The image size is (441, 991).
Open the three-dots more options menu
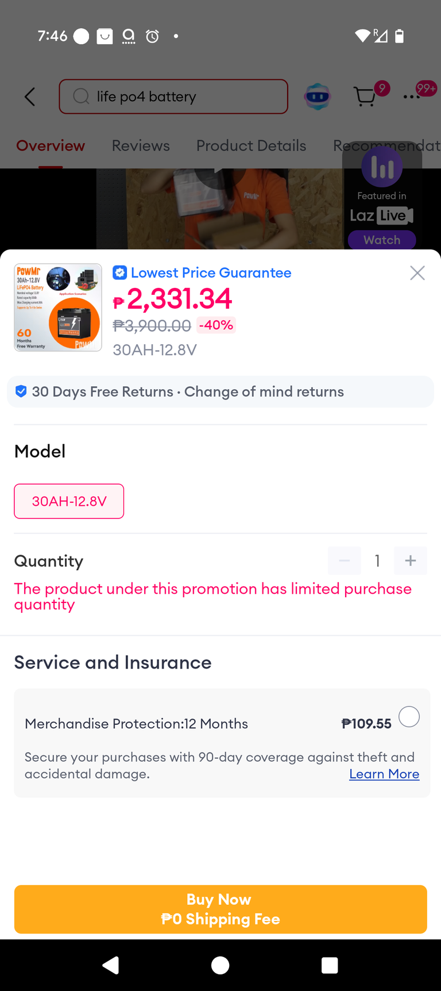tap(412, 97)
